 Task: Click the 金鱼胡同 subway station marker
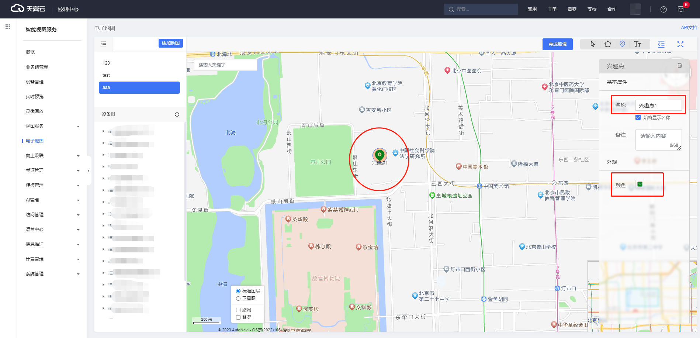[484, 299]
